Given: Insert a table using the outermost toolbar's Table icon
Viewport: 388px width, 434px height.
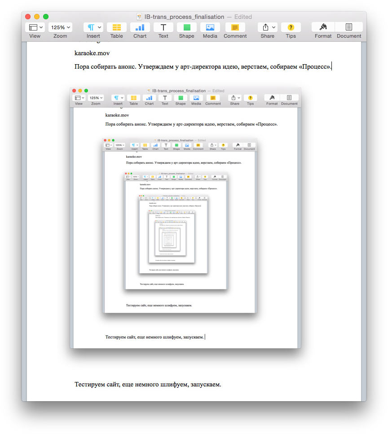Looking at the screenshot, I should coord(116,27).
